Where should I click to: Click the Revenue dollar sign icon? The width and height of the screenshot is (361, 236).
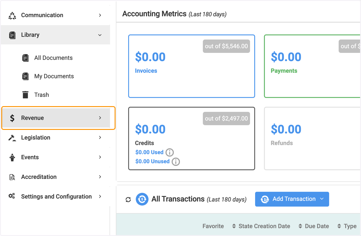(12, 118)
